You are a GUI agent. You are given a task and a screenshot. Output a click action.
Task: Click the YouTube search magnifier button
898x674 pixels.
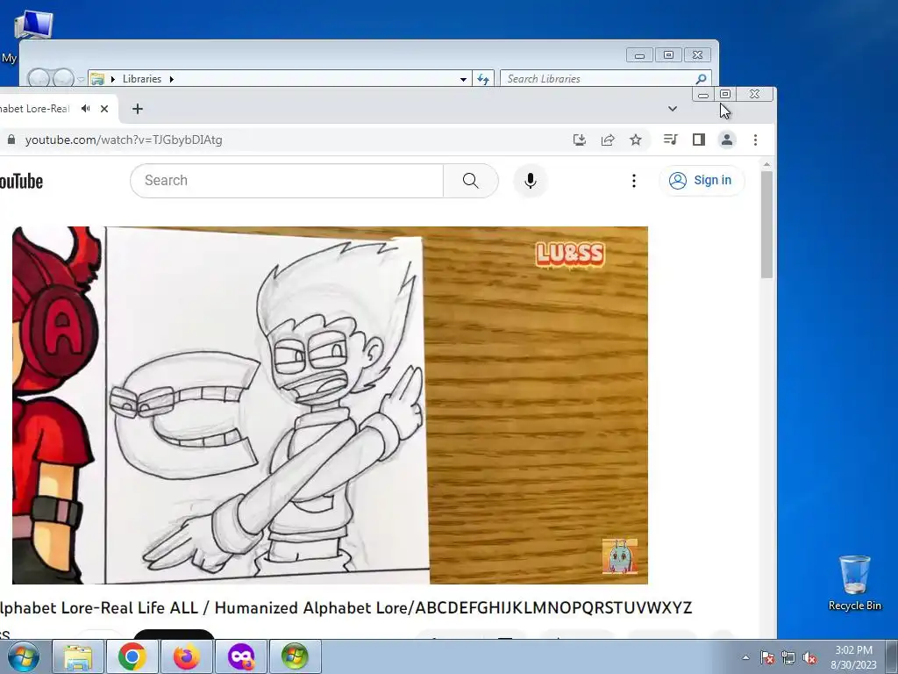click(x=471, y=181)
